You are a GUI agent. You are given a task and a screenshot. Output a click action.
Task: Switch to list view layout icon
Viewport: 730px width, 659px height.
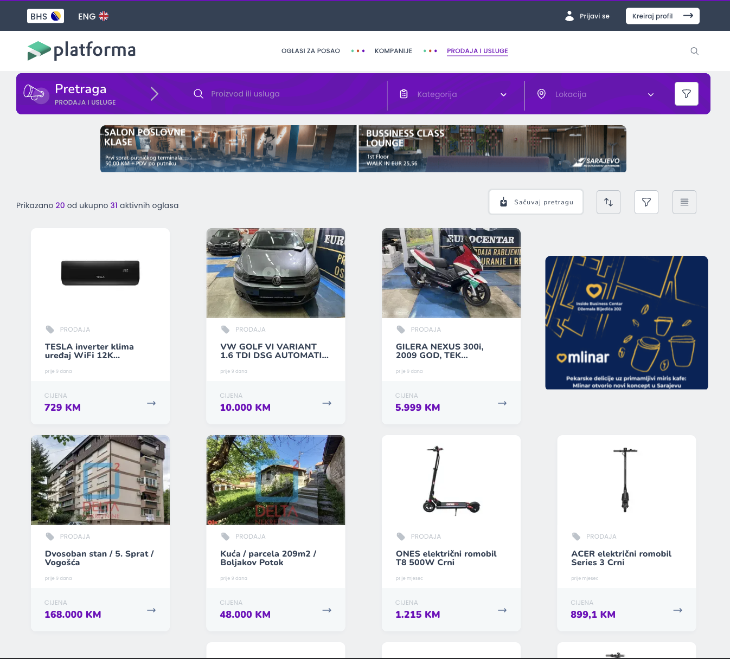(684, 202)
